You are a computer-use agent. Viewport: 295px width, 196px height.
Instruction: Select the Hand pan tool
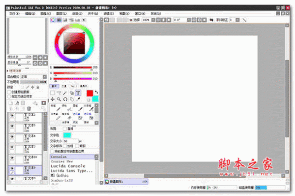[x=71, y=99]
